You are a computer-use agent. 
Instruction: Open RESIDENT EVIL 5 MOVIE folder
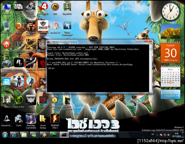pos(67,103)
